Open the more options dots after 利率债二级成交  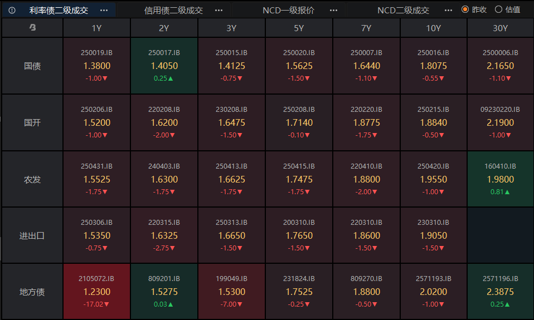click(x=104, y=10)
